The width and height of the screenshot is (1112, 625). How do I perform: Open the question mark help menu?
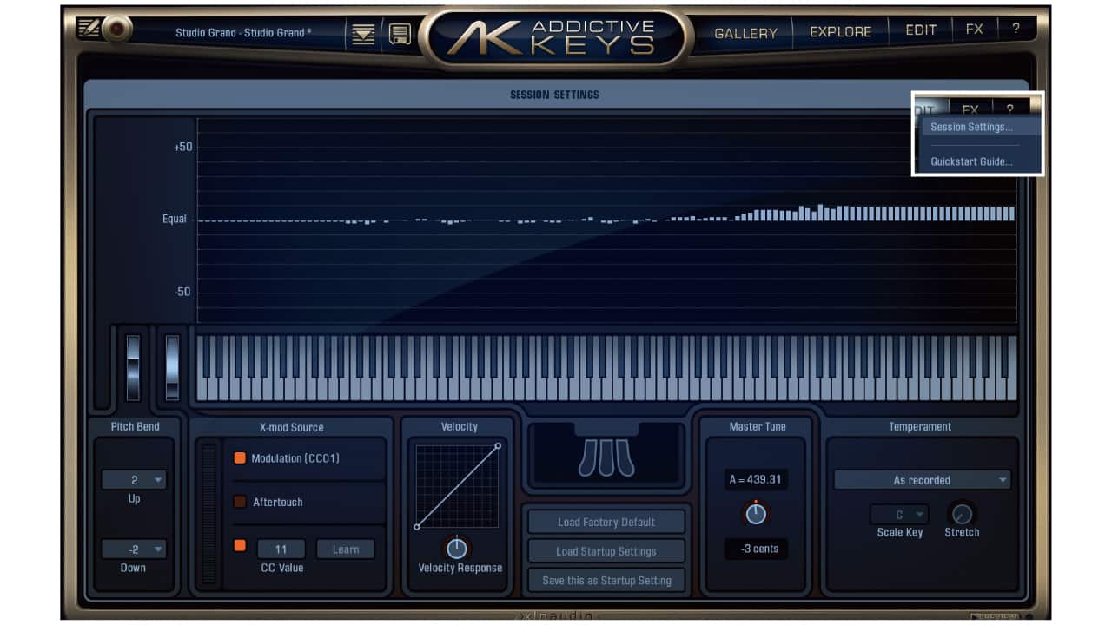[1016, 30]
